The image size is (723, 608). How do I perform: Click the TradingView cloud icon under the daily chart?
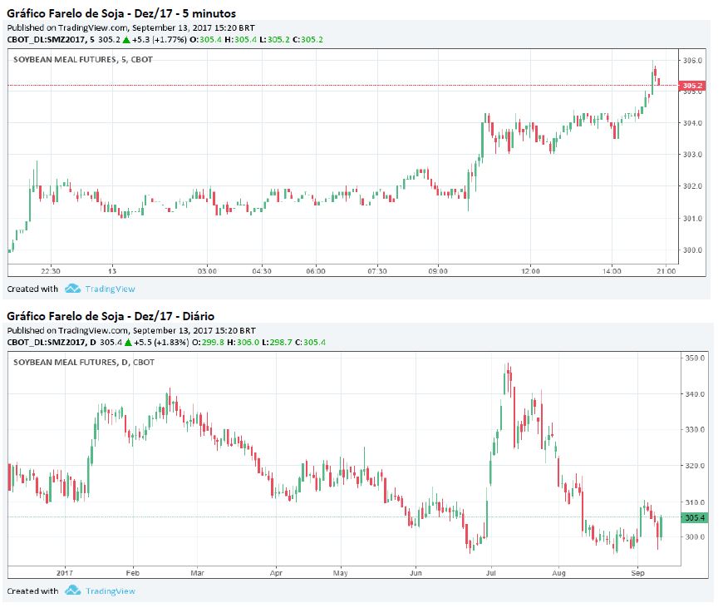click(x=72, y=591)
